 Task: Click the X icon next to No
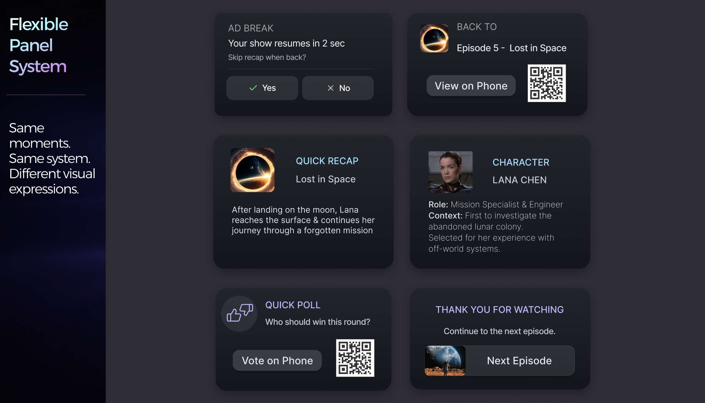click(330, 88)
